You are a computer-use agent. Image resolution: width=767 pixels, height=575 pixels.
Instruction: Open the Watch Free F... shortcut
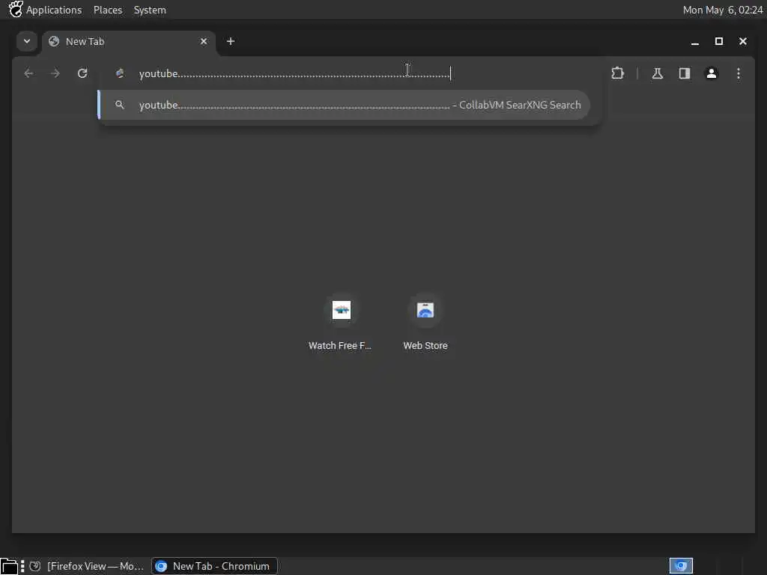[341, 323]
